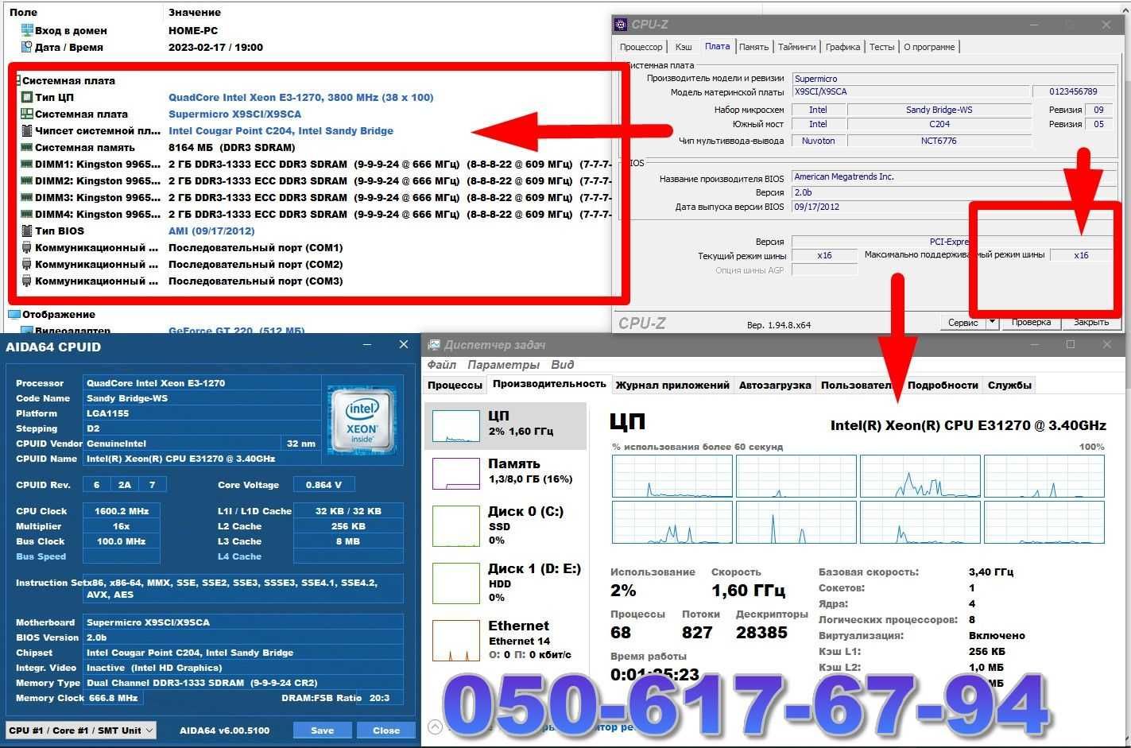1131x748 pixels.
Task: Click the NCT6776 field in CPU-Z
Action: (939, 141)
